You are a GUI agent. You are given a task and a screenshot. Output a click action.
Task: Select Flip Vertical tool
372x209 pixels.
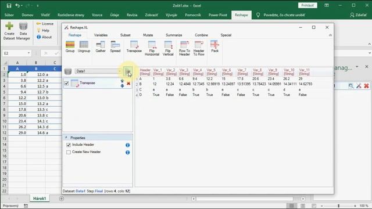pos(168,48)
